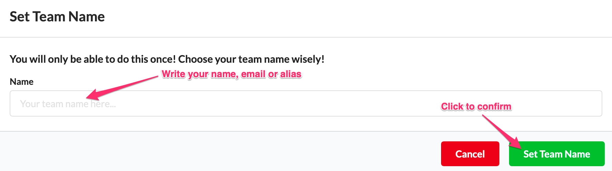
Task: Confirm with the green Set Team Name button
Action: click(x=556, y=154)
